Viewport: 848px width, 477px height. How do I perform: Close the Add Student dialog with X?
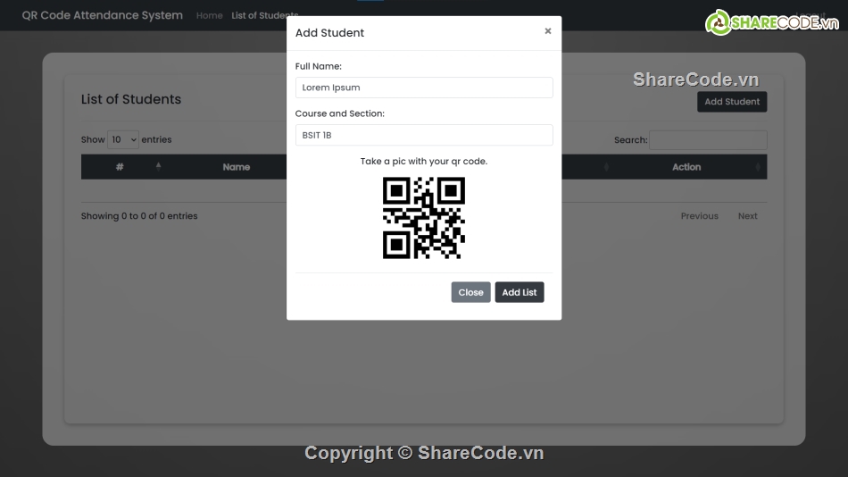click(548, 31)
